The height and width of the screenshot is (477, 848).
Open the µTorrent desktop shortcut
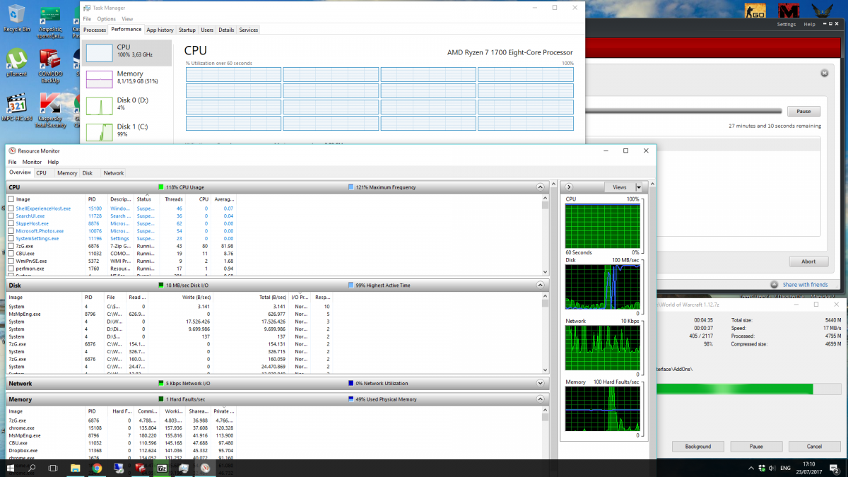pyautogui.click(x=16, y=61)
